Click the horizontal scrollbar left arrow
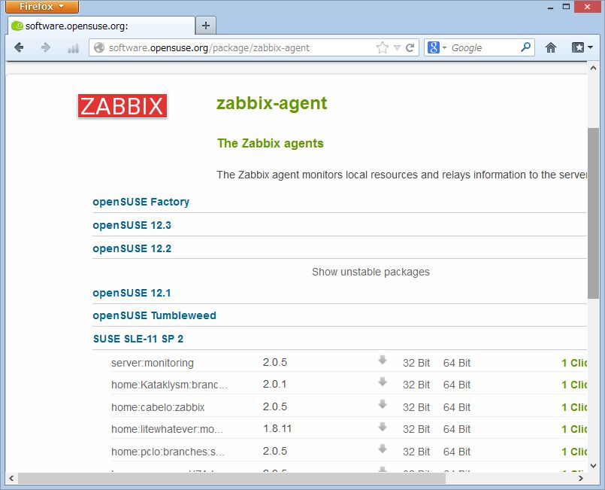This screenshot has width=605, height=490. (x=11, y=479)
